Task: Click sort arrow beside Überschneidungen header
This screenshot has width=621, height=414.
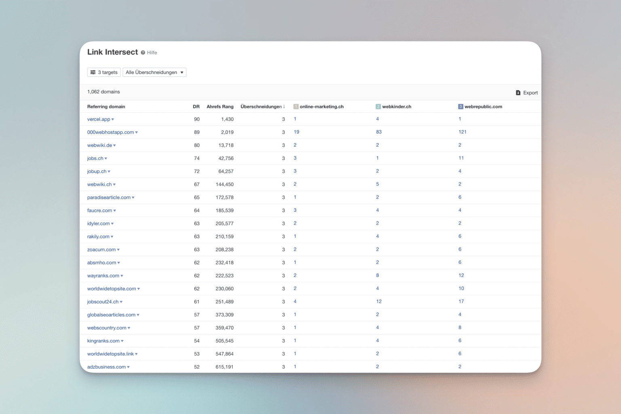Action: (284, 107)
